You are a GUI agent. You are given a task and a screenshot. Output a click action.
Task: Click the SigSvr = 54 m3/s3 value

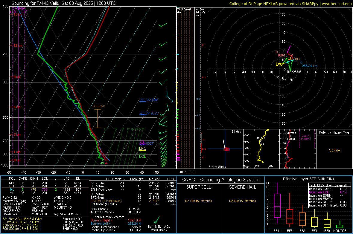click(67, 214)
